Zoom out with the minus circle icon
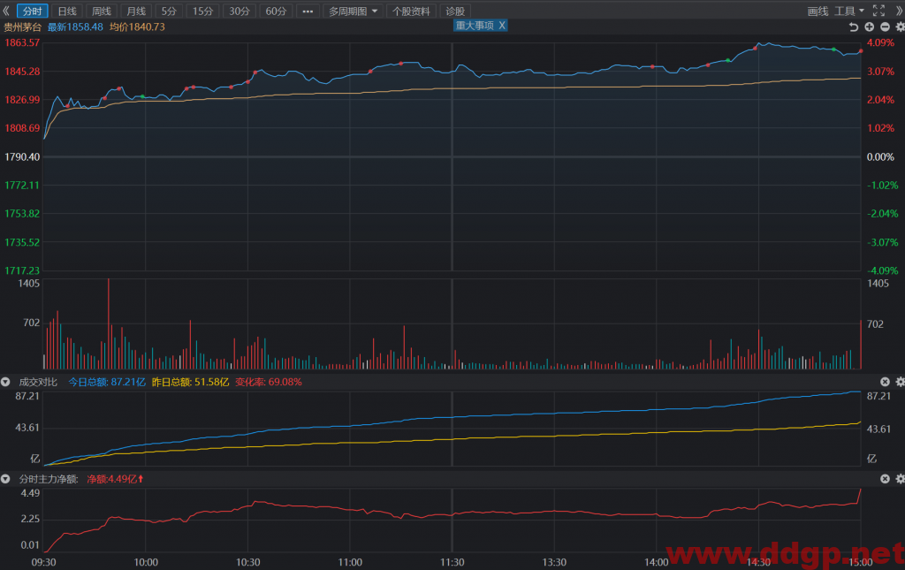 pos(885,27)
